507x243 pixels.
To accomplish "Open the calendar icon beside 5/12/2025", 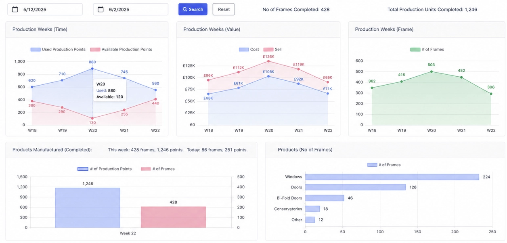I will coord(15,9).
